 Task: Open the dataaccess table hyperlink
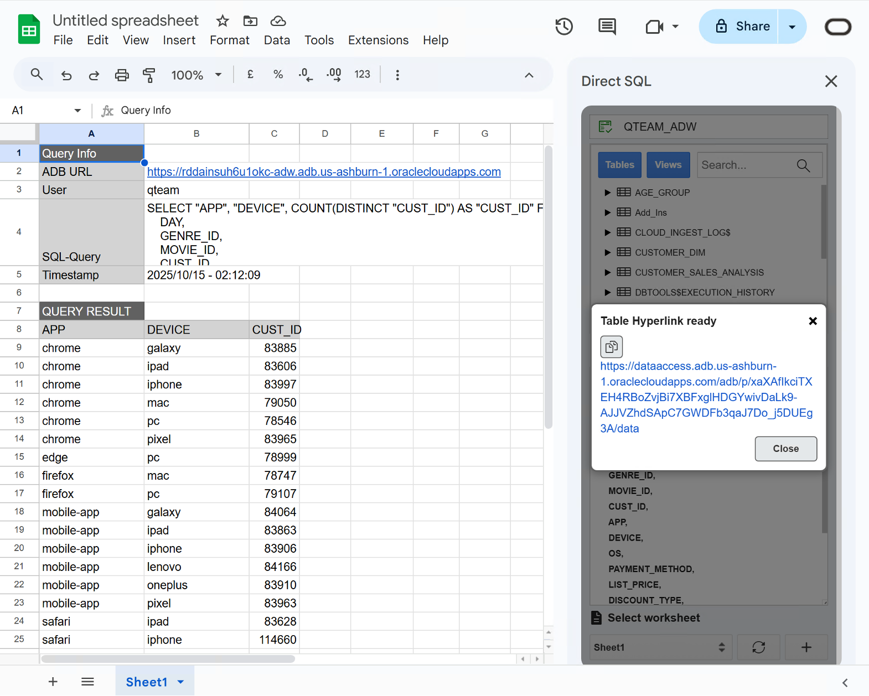(706, 397)
